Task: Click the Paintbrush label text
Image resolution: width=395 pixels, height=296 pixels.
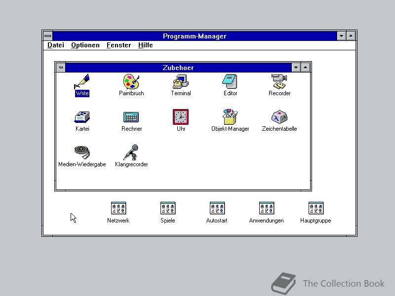Action: click(x=131, y=93)
